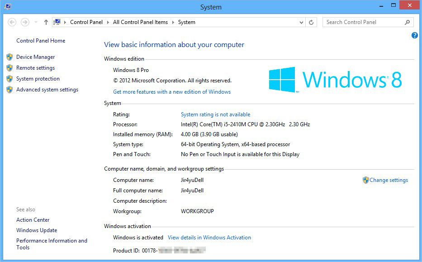Click the Forward navigation arrow

25,22
